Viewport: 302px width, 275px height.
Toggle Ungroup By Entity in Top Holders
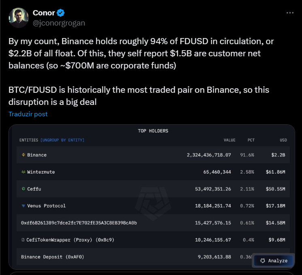point(62,140)
